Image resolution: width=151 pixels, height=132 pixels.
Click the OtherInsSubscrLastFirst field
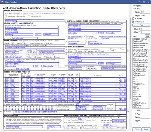[35, 48]
